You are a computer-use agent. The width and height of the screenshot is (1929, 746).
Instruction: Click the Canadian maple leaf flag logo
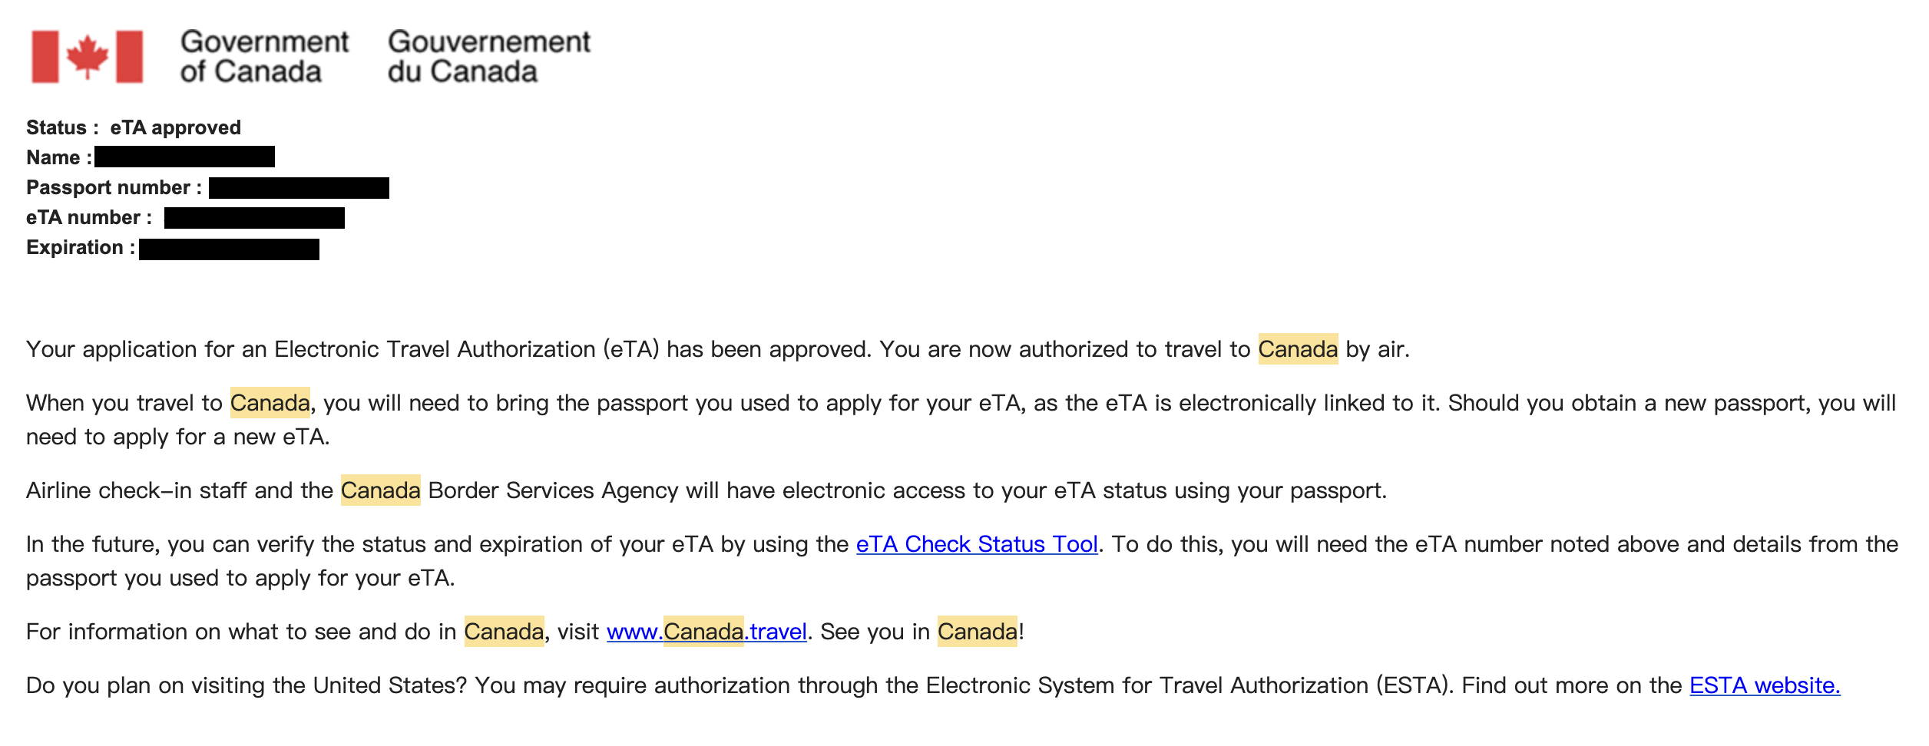tap(87, 57)
